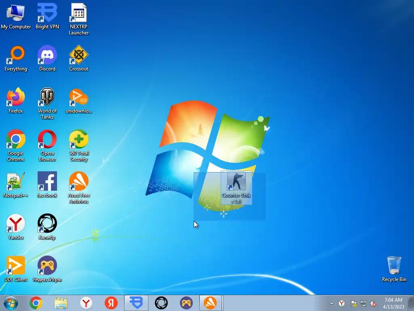Open the network connection tray icon
This screenshot has width=414, height=311.
(x=363, y=303)
